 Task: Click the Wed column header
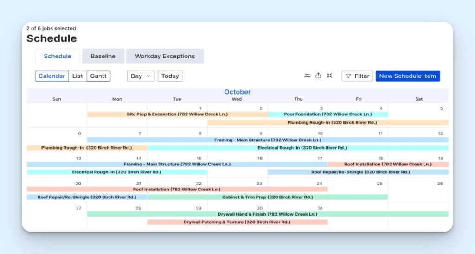(237, 99)
